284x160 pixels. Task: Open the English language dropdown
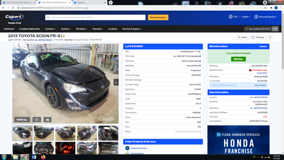tap(246, 17)
